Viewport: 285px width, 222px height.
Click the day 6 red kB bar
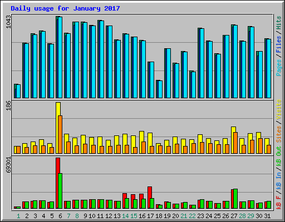57,183
